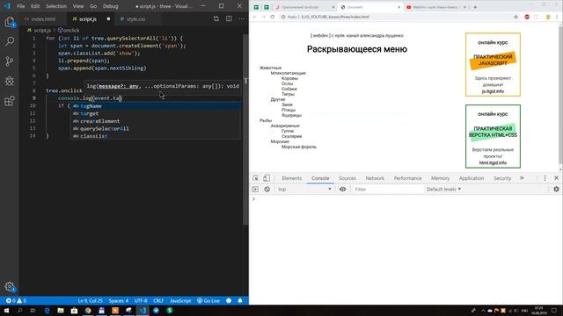The width and height of the screenshot is (563, 316).
Task: Choose createElement from autocomplete suggestions
Action: pyautogui.click(x=156, y=121)
